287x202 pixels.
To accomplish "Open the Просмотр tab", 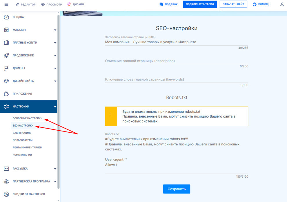I will point(51,4).
